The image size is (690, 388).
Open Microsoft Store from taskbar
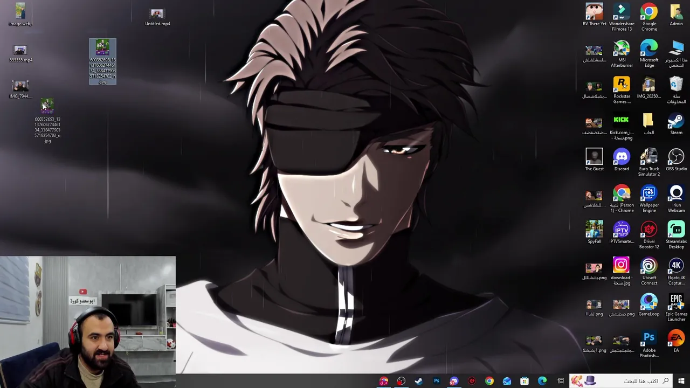tap(525, 381)
